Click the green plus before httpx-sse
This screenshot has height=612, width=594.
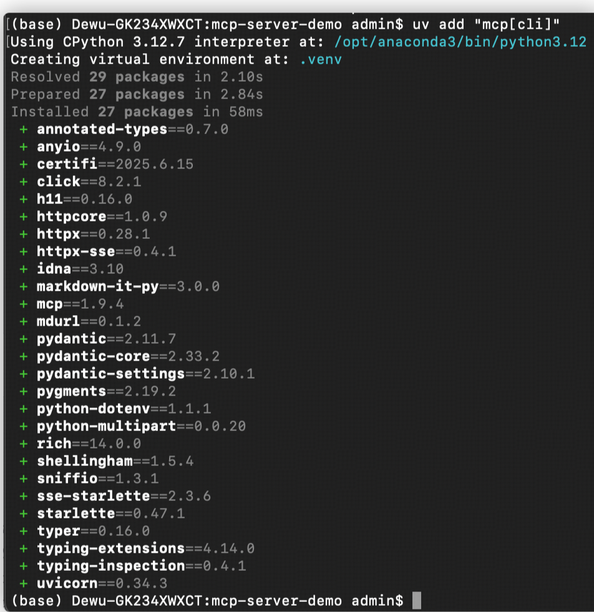[x=24, y=252]
